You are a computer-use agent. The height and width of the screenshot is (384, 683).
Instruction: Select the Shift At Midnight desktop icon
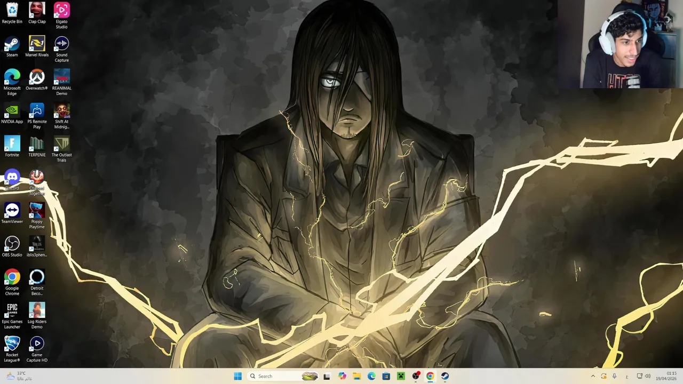pyautogui.click(x=61, y=116)
